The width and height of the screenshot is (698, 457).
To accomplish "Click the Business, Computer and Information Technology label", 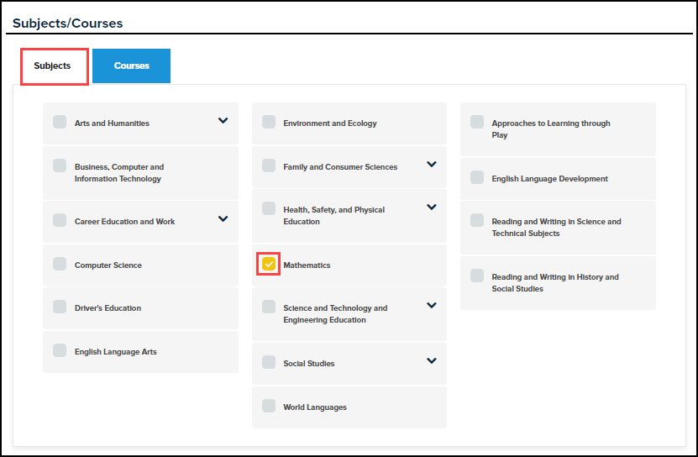I will 118,173.
